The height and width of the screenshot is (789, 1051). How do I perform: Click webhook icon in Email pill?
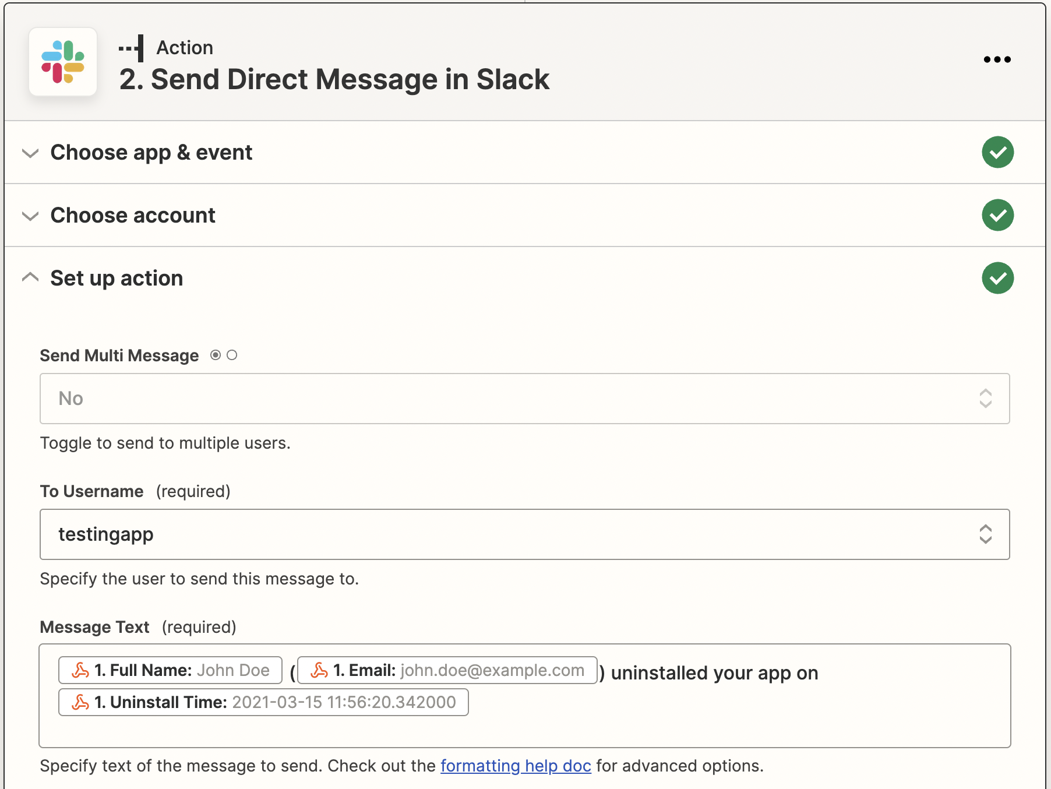point(319,670)
